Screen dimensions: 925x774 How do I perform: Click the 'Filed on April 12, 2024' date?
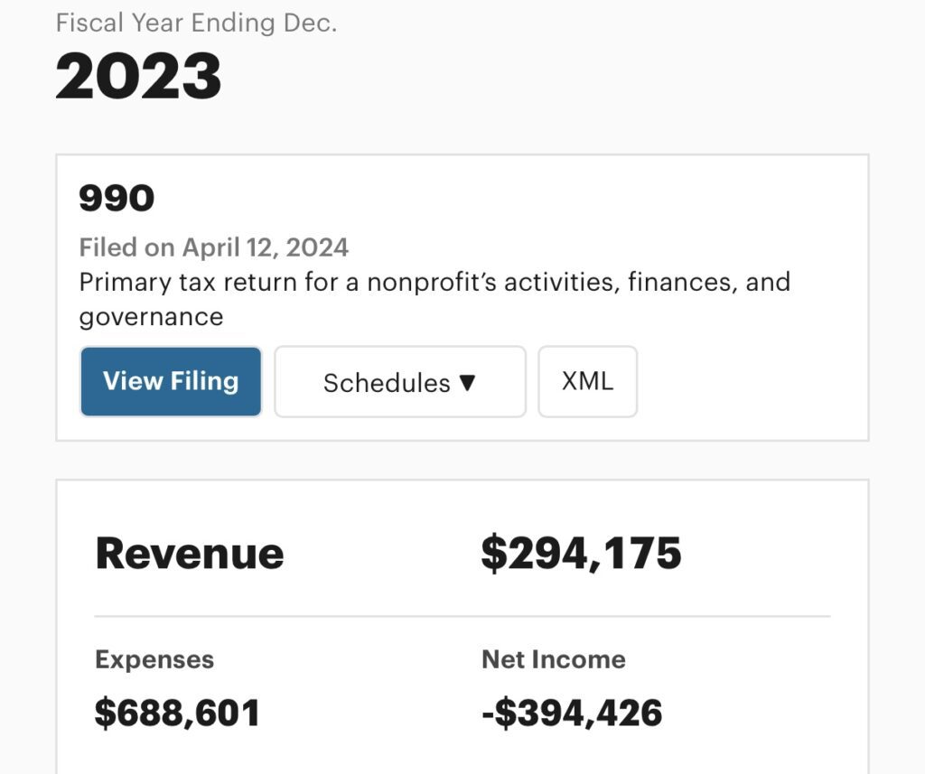point(213,247)
